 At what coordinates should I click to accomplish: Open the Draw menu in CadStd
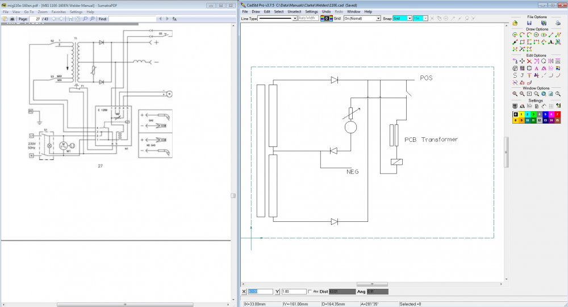coord(256,11)
